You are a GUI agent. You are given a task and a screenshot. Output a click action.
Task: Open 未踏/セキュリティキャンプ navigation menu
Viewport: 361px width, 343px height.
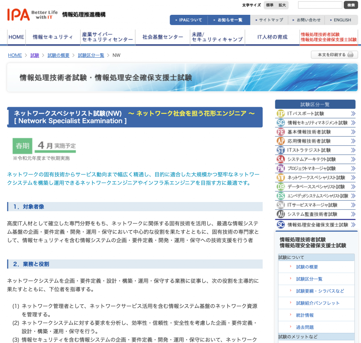[x=217, y=37]
